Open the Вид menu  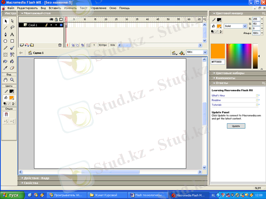click(43, 8)
